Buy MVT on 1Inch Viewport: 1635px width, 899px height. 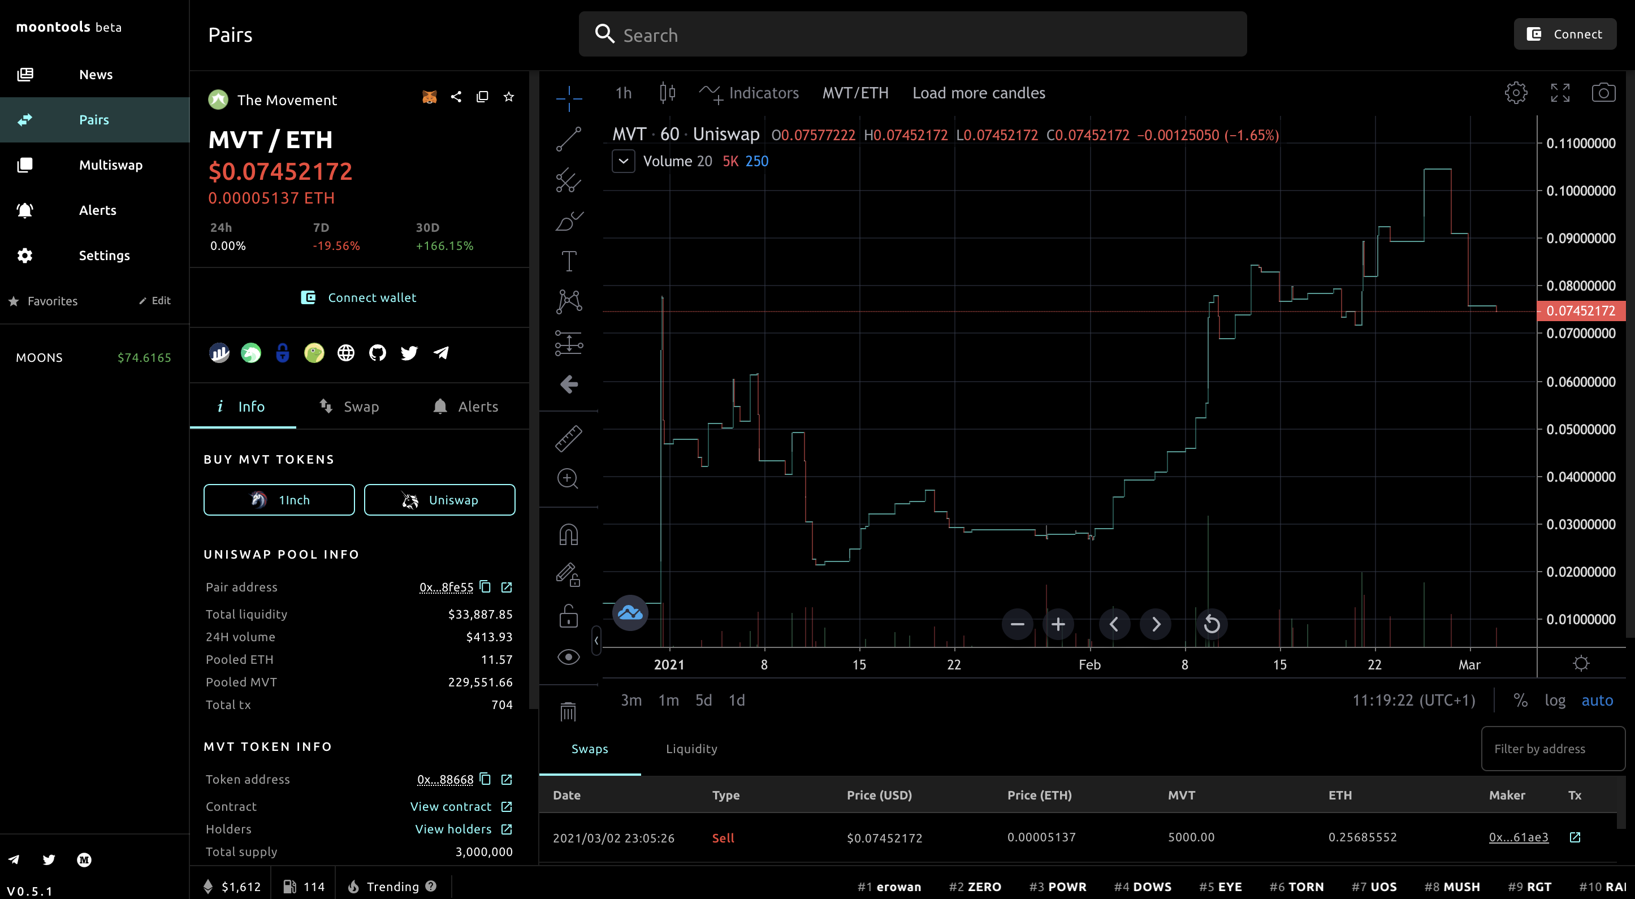tap(279, 500)
